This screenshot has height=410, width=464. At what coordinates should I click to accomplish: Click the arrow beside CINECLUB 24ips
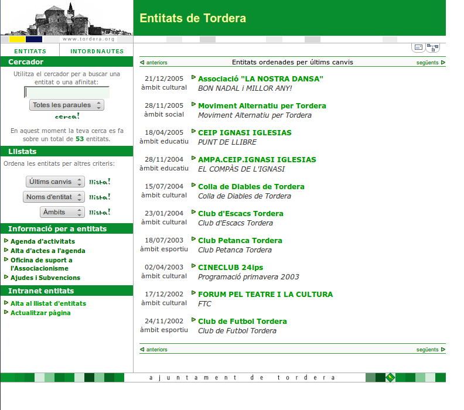(x=193, y=266)
